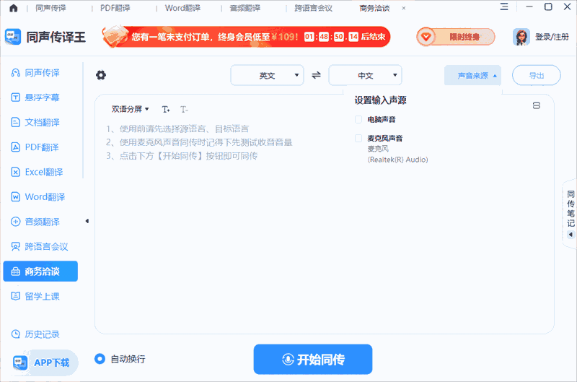Open the settings gear icon
577x382 pixels.
click(101, 75)
